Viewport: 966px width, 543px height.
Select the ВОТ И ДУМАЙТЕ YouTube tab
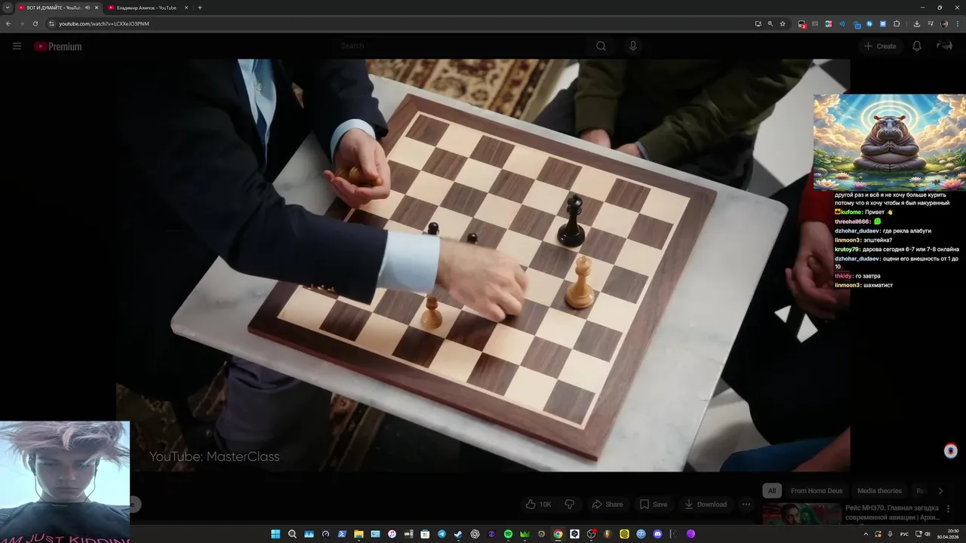[x=53, y=8]
